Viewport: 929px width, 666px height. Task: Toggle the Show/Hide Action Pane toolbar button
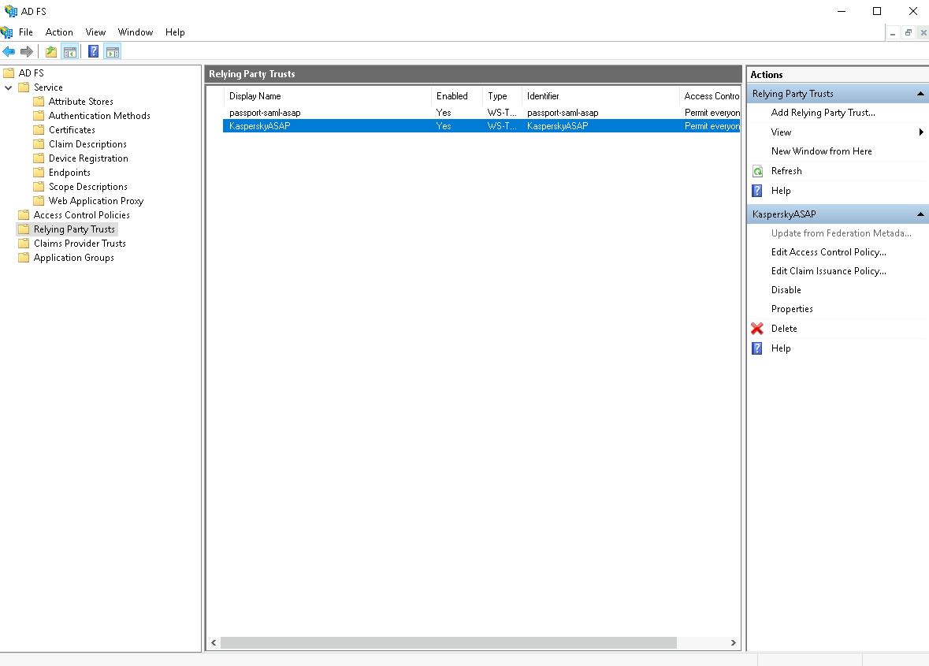113,52
